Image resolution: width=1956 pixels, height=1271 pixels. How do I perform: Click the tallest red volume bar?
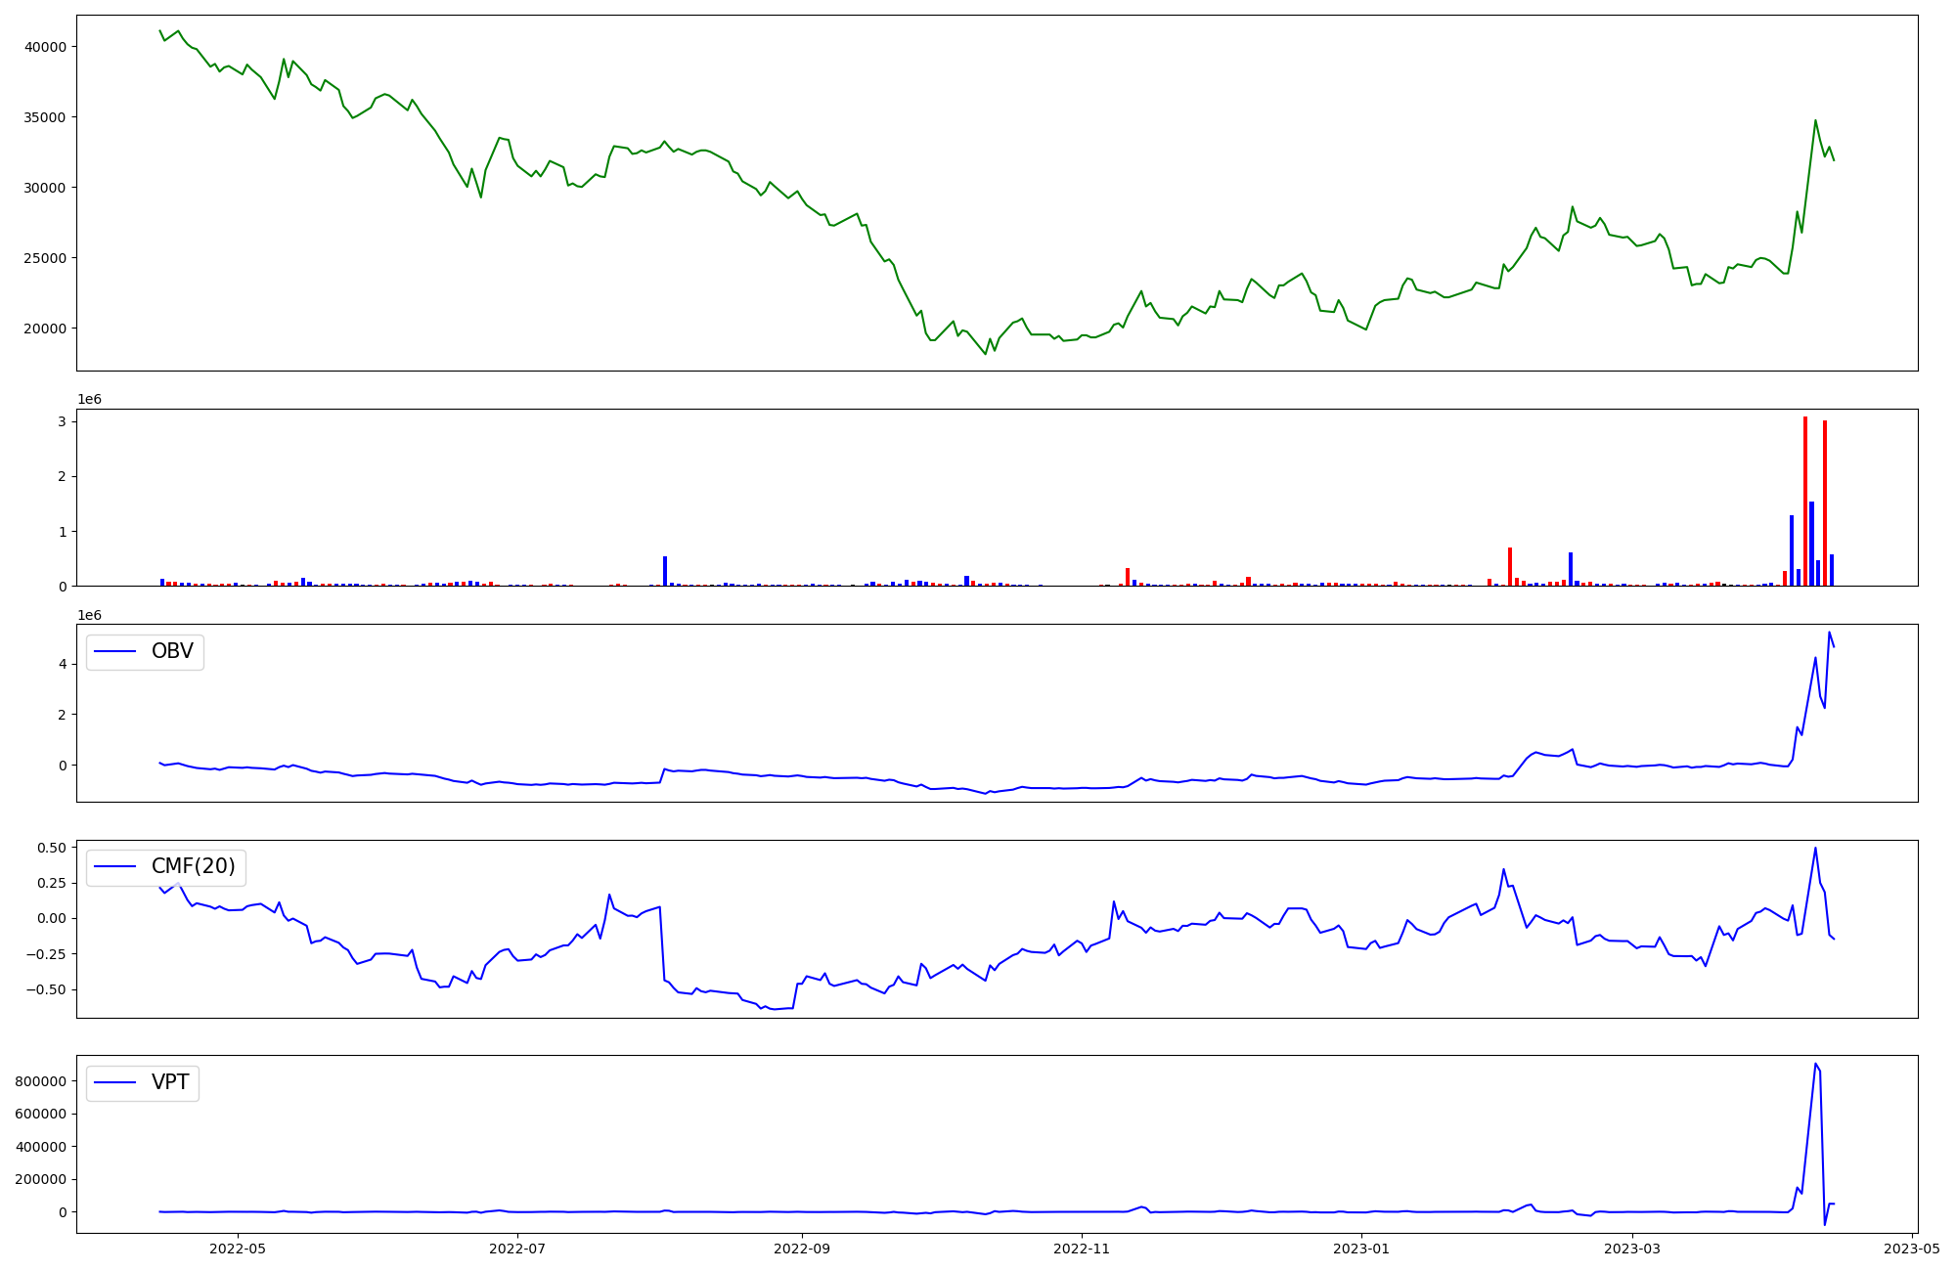click(1805, 501)
